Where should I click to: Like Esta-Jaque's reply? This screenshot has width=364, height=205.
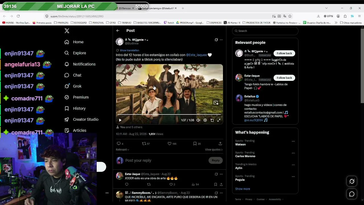171,184
